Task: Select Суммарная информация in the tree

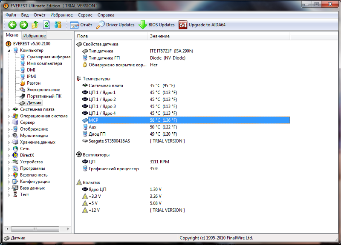Action: click(49, 57)
